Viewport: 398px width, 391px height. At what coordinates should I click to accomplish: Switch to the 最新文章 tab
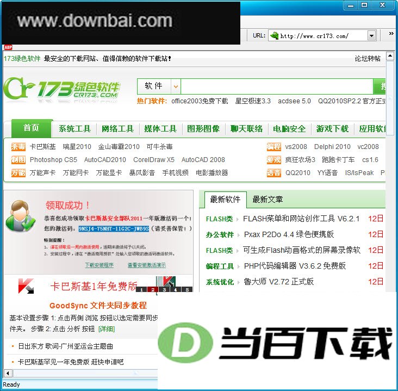pyautogui.click(x=268, y=200)
